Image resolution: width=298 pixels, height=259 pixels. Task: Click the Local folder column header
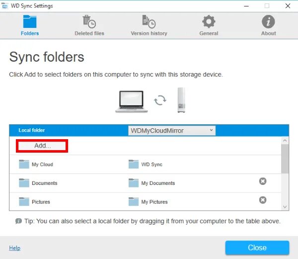32,130
